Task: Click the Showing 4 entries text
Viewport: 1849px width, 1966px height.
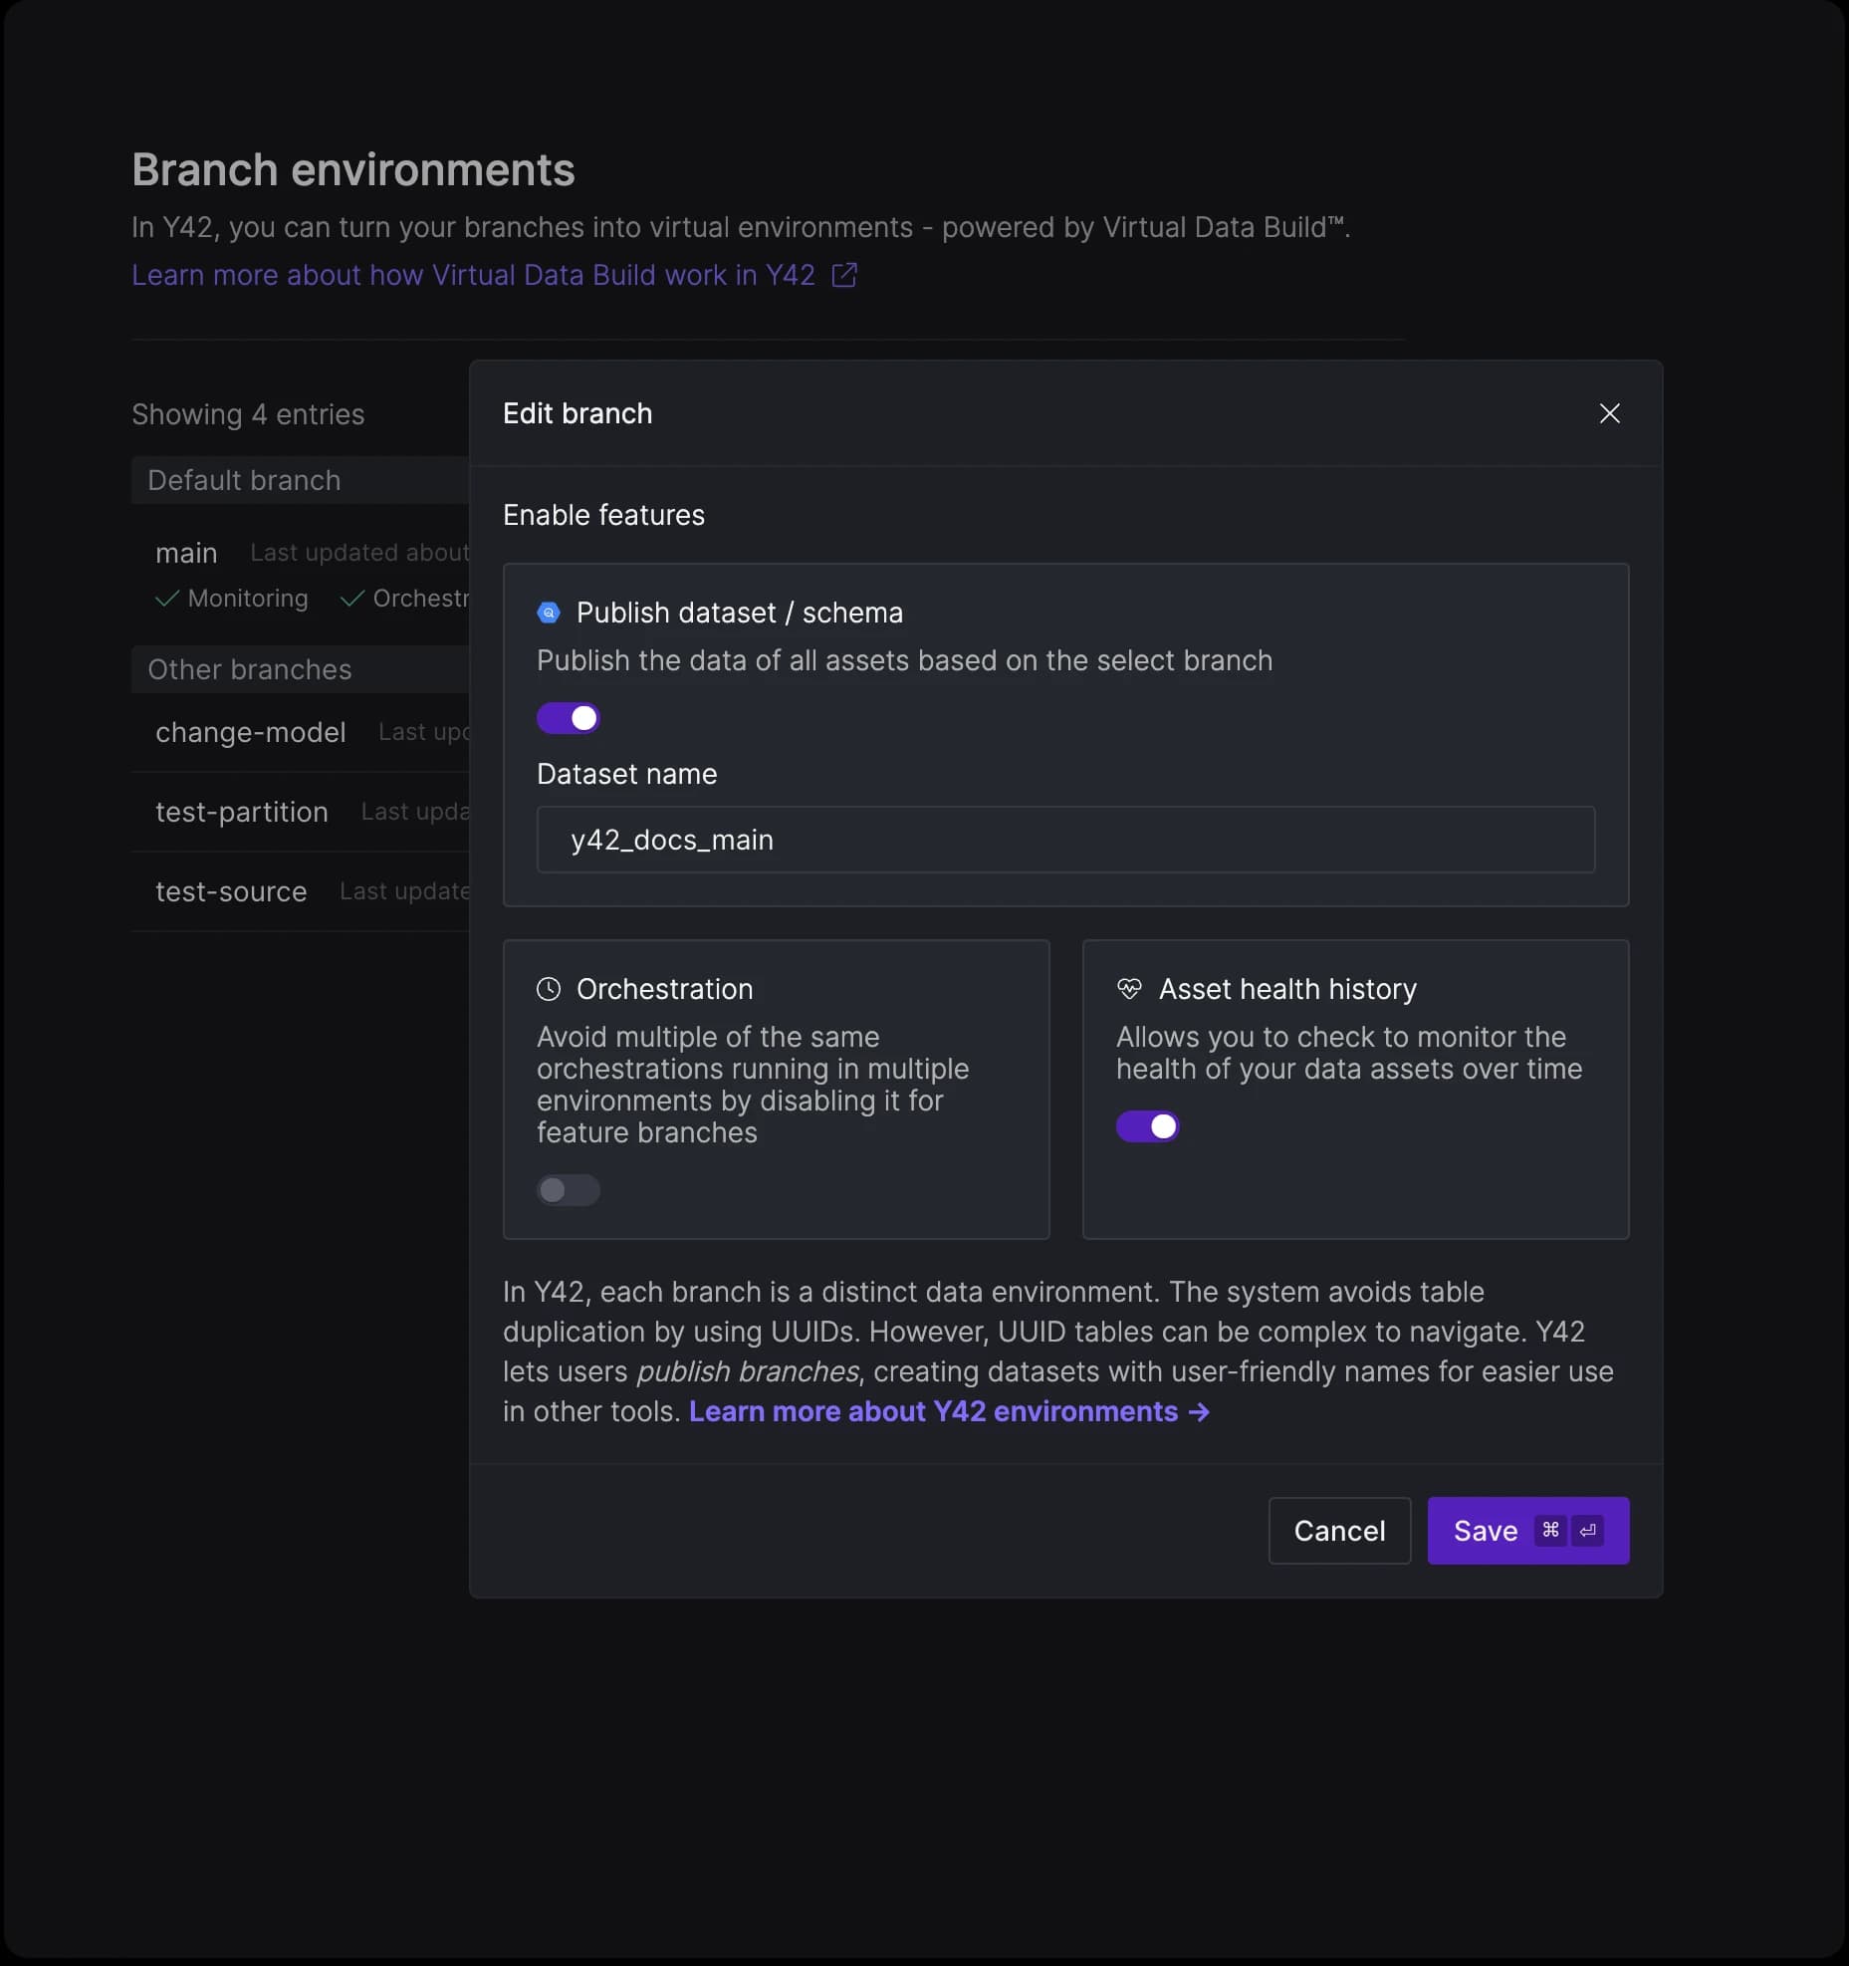Action: pyautogui.click(x=248, y=414)
